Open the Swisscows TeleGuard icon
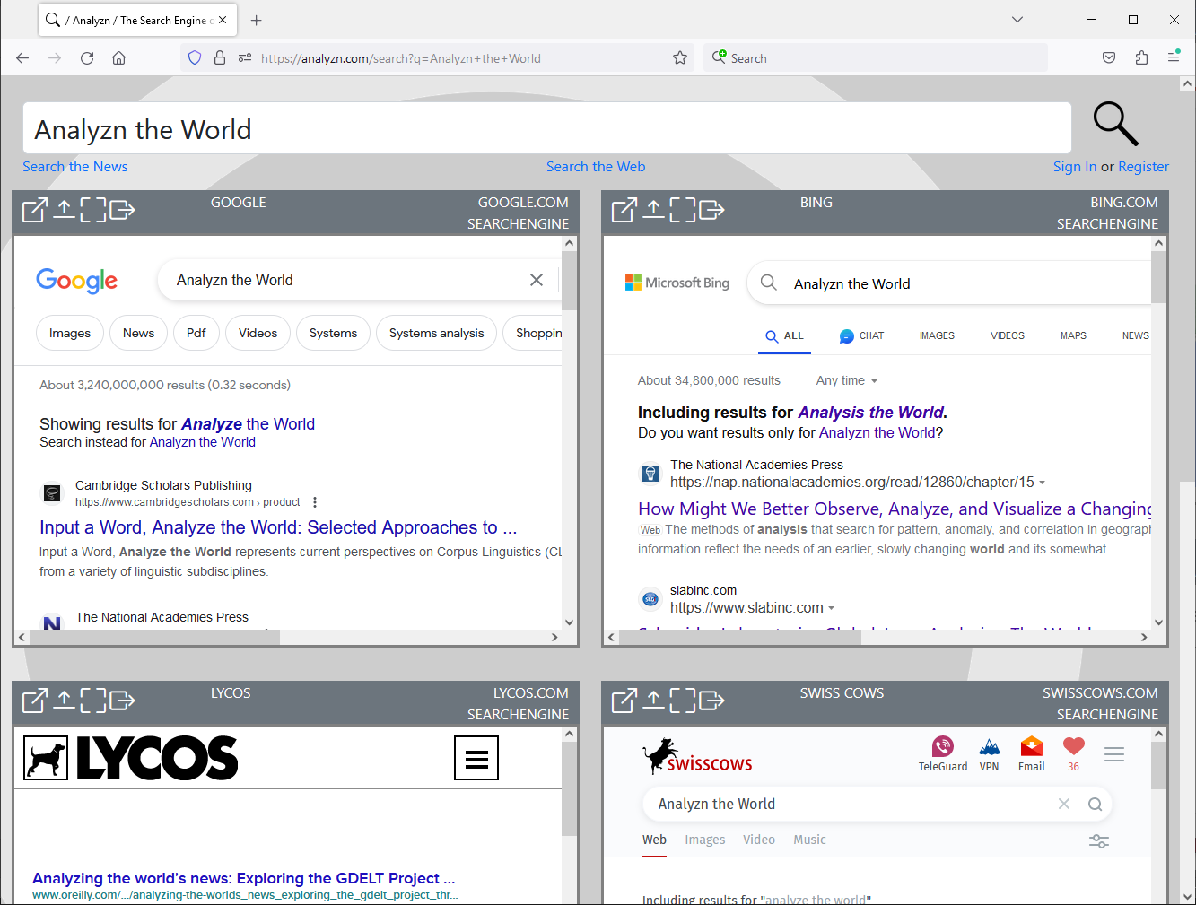This screenshot has height=905, width=1196. pyautogui.click(x=942, y=753)
